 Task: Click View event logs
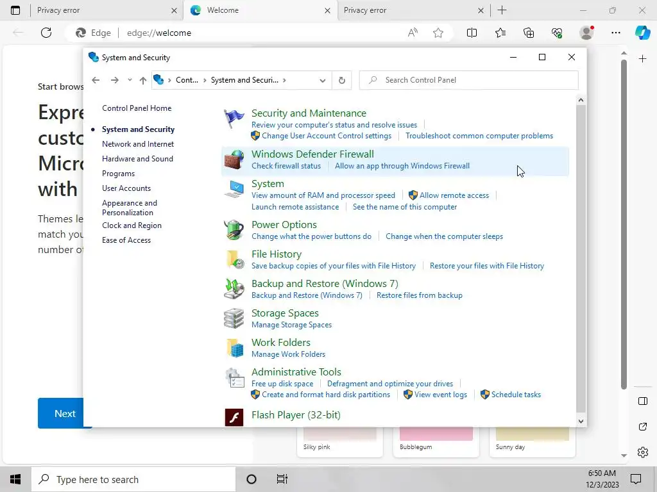coord(440,395)
